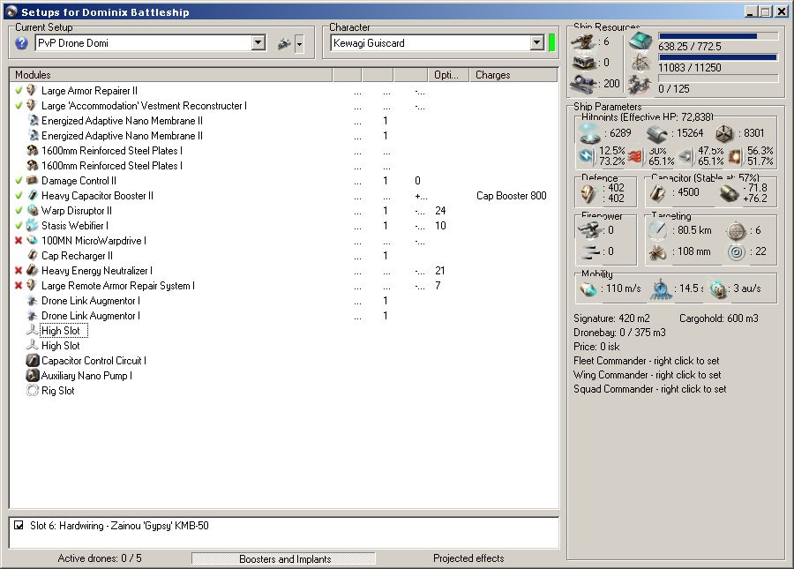
Task: Click the turret hardpoints icon showing 6
Action: (584, 42)
